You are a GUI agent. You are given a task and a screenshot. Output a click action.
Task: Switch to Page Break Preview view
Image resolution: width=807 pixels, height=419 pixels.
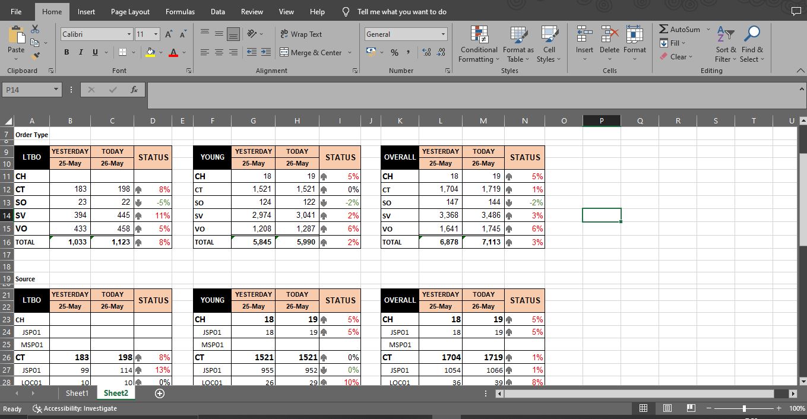[x=691, y=408]
